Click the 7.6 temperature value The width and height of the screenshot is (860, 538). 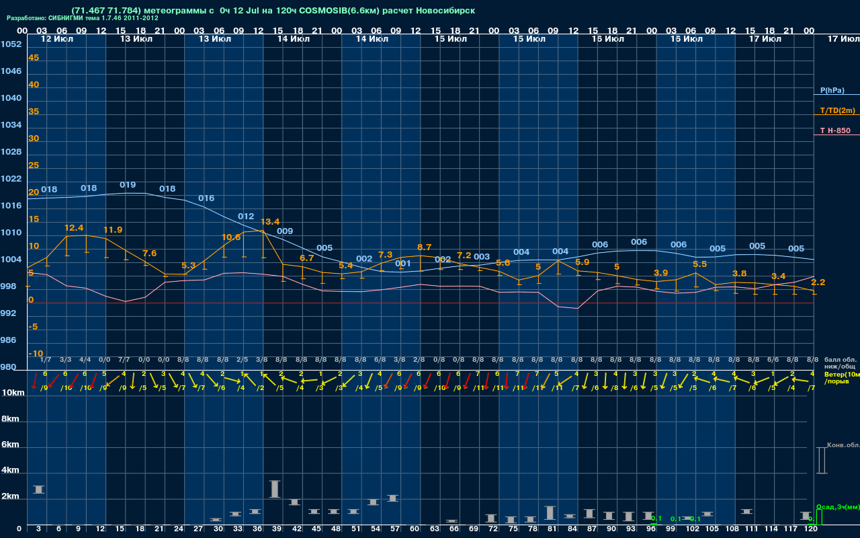(149, 254)
